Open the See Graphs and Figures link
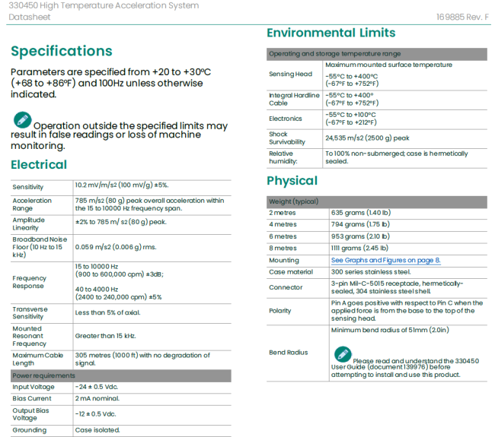 tap(385, 260)
